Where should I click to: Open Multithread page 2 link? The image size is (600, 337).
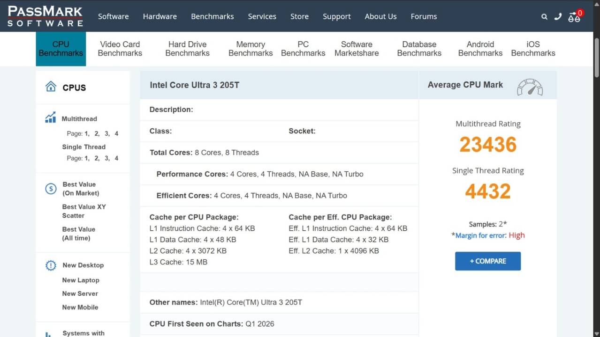coord(96,134)
